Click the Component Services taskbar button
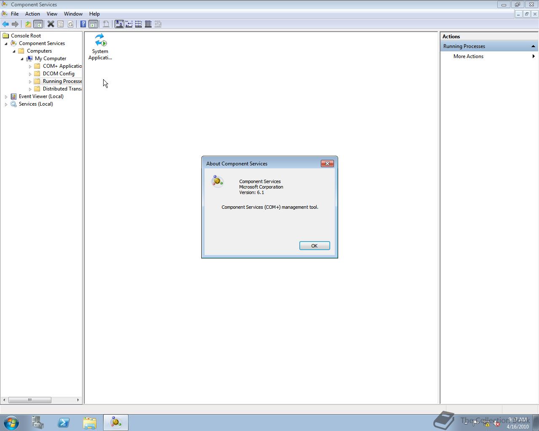 (x=116, y=423)
